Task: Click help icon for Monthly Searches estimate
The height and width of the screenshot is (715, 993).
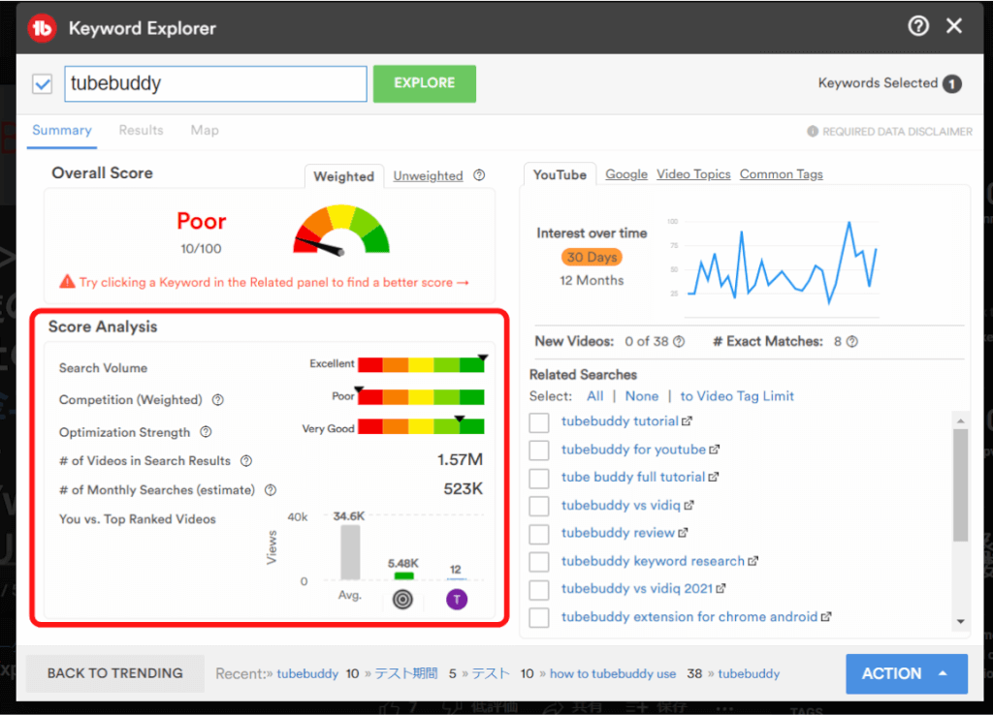Action: [271, 489]
